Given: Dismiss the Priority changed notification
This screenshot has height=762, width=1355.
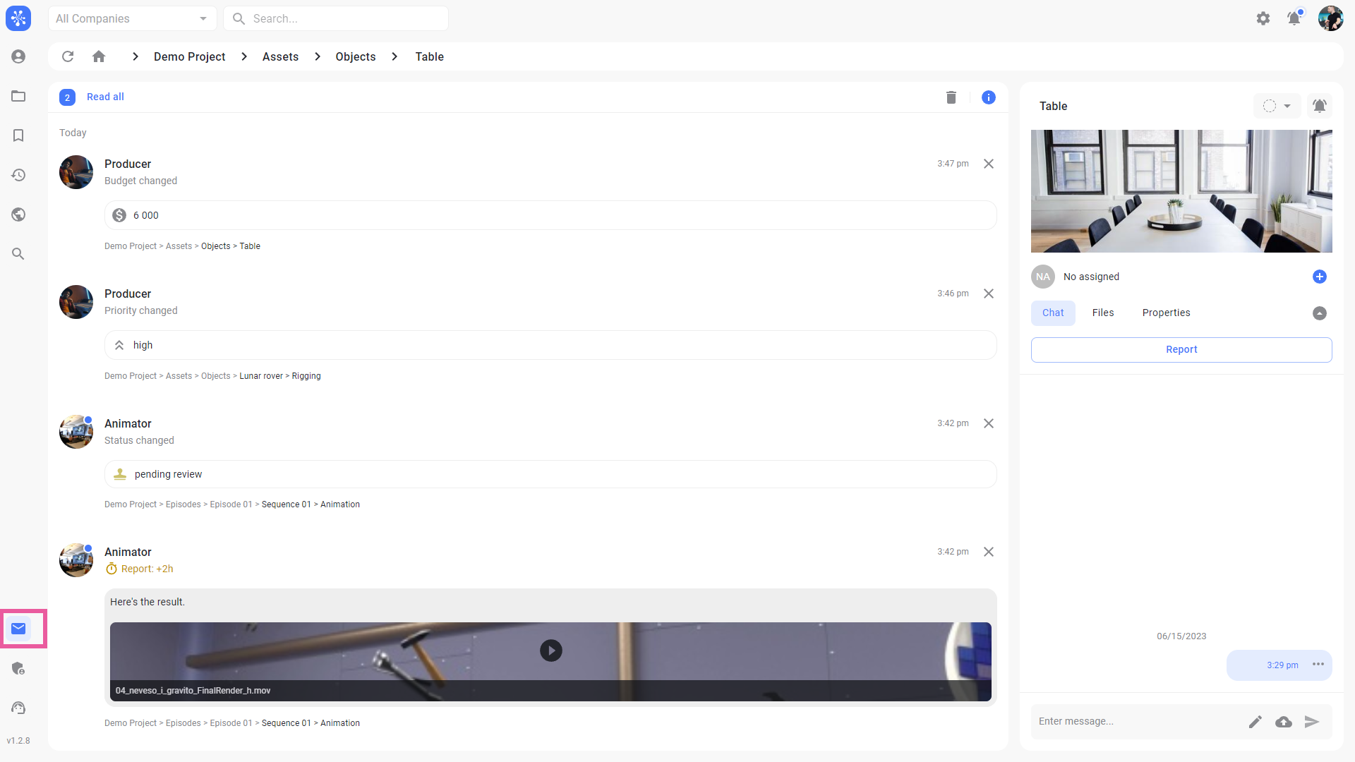Looking at the screenshot, I should click(989, 294).
